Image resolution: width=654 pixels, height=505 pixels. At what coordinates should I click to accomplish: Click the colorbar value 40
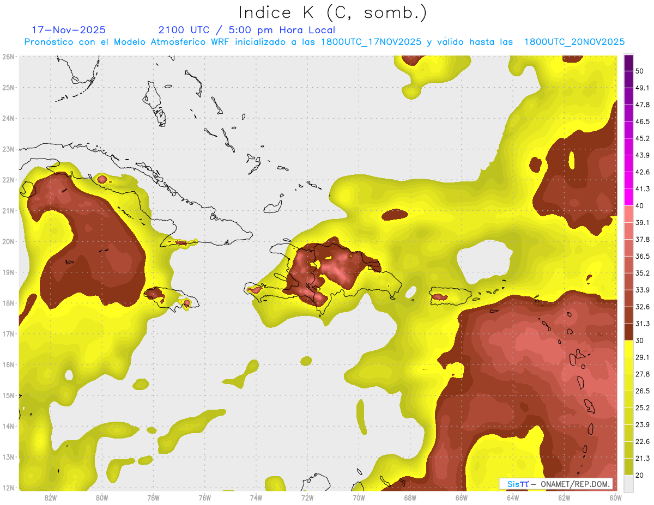(640, 206)
